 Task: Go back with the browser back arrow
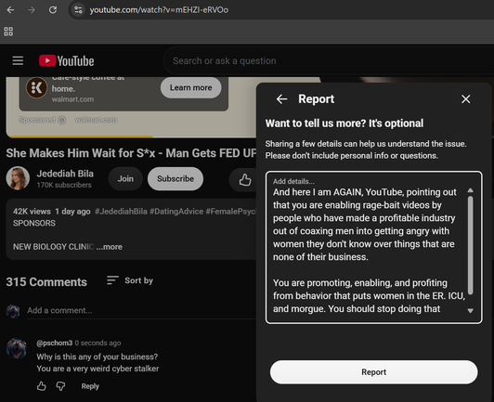(x=10, y=10)
